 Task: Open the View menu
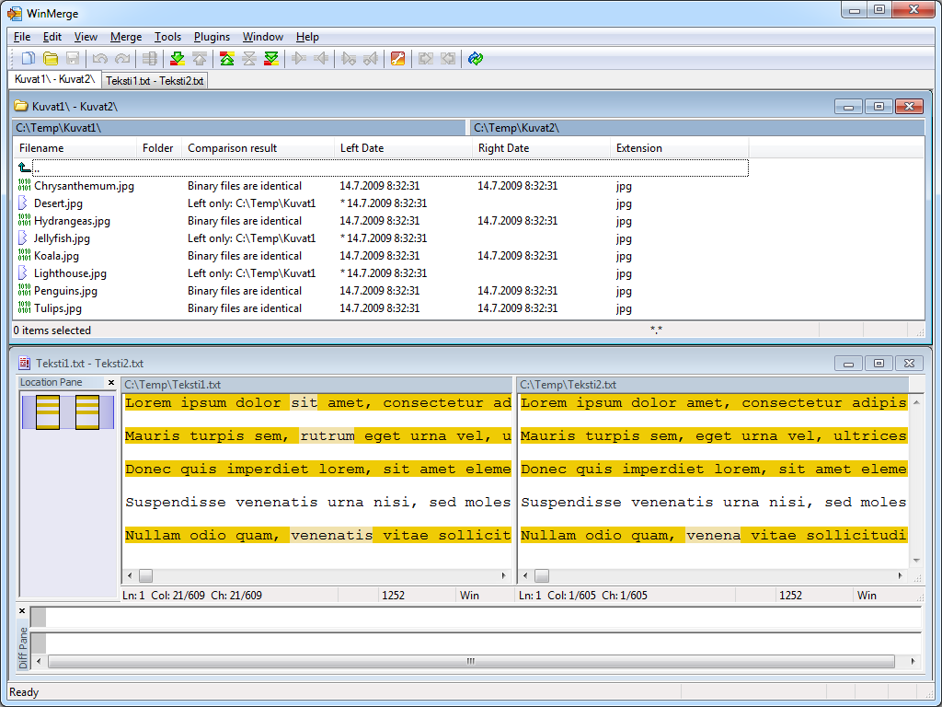tap(86, 37)
